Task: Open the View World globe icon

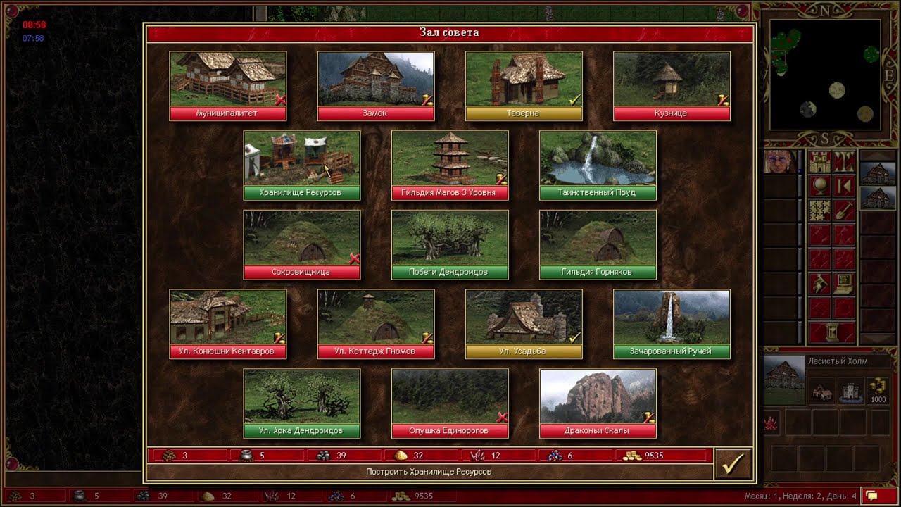Action: pyautogui.click(x=820, y=186)
